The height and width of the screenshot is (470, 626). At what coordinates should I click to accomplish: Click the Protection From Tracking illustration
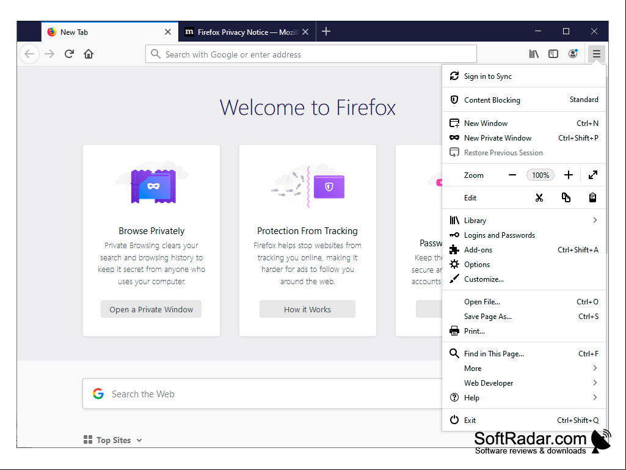pyautogui.click(x=307, y=186)
